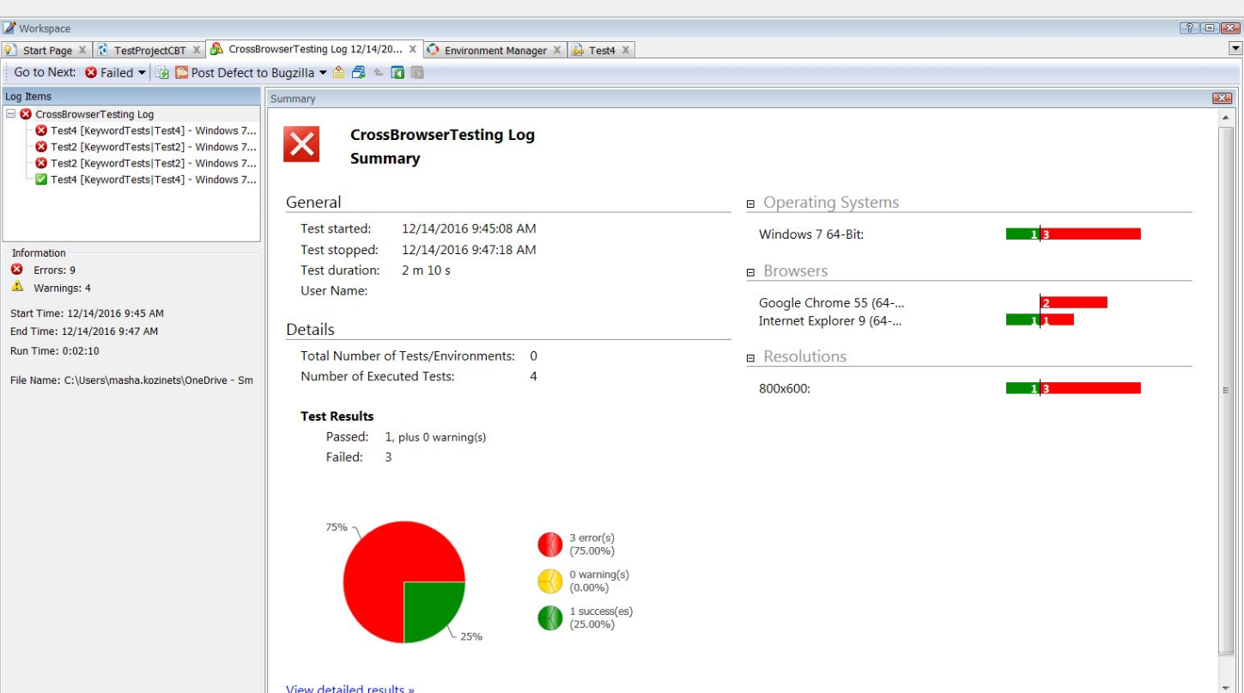Viewport: 1244px width, 693px height.
Task: Click the green segment of Windows 7 64-Bit bar
Action: tap(1023, 234)
